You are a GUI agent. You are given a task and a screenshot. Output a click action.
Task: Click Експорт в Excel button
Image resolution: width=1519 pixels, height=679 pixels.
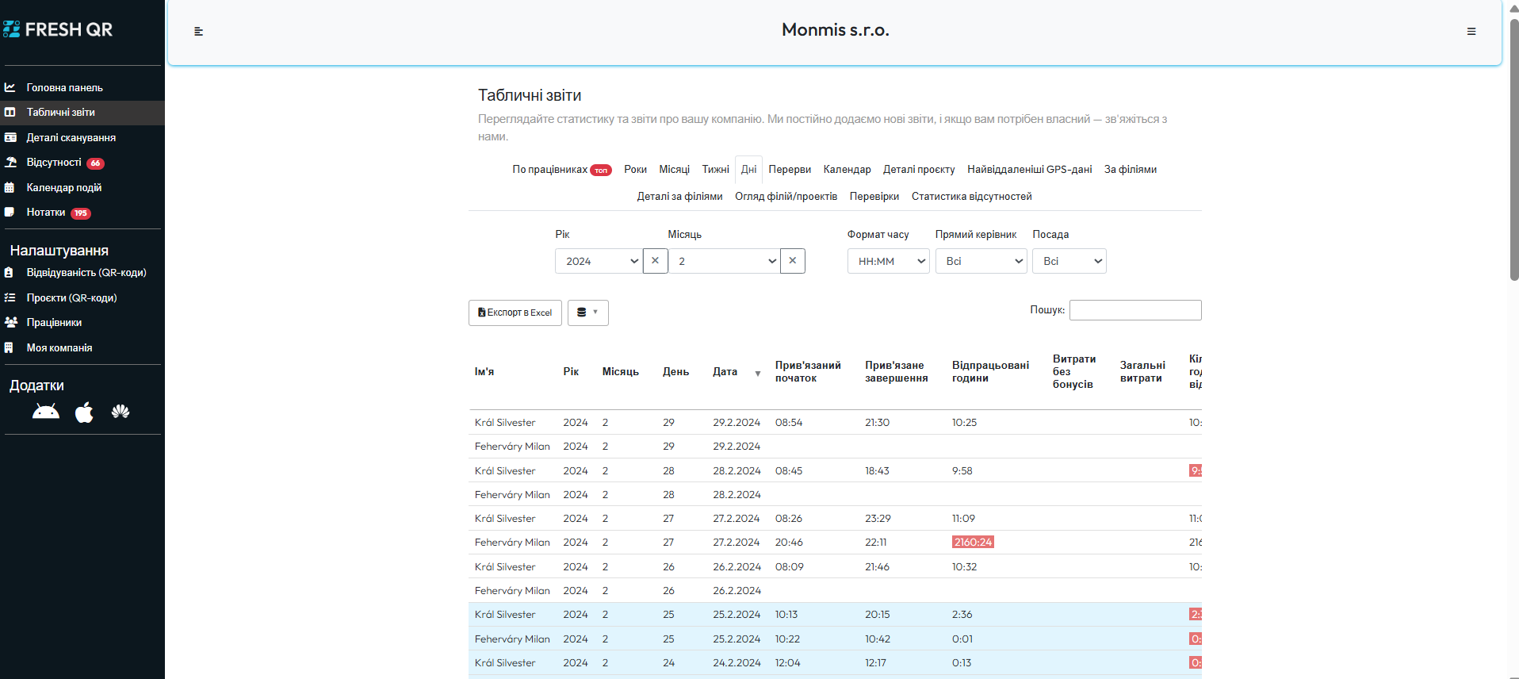515,313
